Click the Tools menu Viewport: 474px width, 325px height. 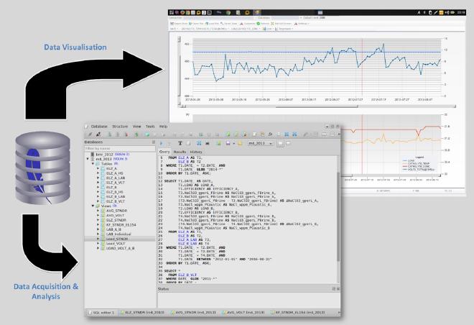149,126
